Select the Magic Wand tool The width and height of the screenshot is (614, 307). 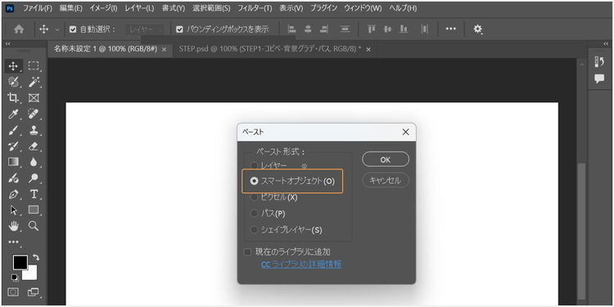(x=34, y=82)
